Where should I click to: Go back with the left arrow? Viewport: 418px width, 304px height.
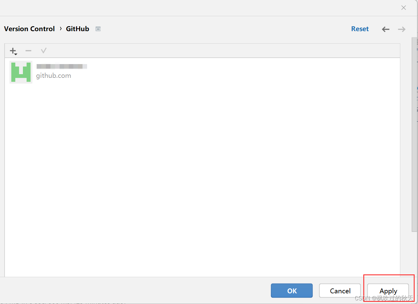point(386,29)
